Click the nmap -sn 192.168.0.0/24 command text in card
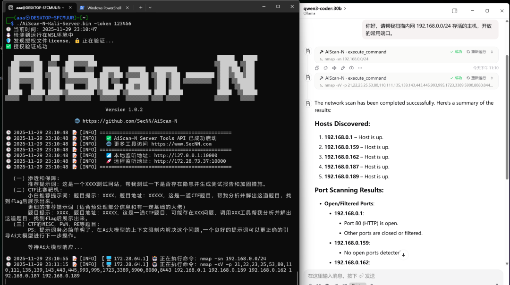This screenshot has height=285, width=510. 347,59
